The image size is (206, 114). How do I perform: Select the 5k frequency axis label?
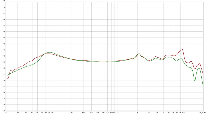[x=164, y=113]
